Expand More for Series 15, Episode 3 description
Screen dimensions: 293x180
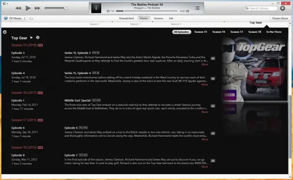pos(205,64)
